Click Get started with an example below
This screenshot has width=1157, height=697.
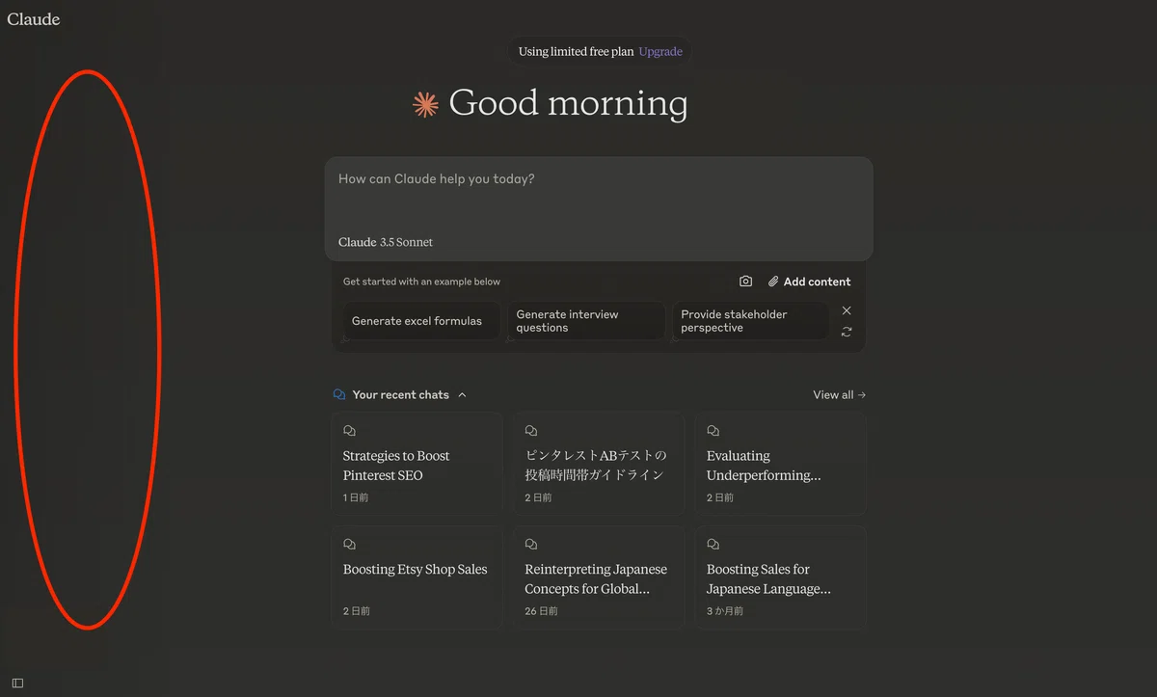coord(421,281)
